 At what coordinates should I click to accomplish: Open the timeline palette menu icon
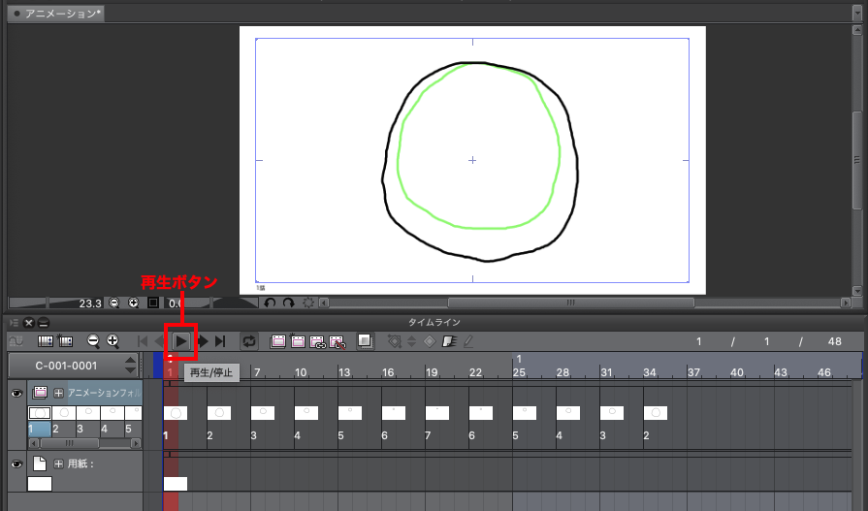(x=14, y=322)
